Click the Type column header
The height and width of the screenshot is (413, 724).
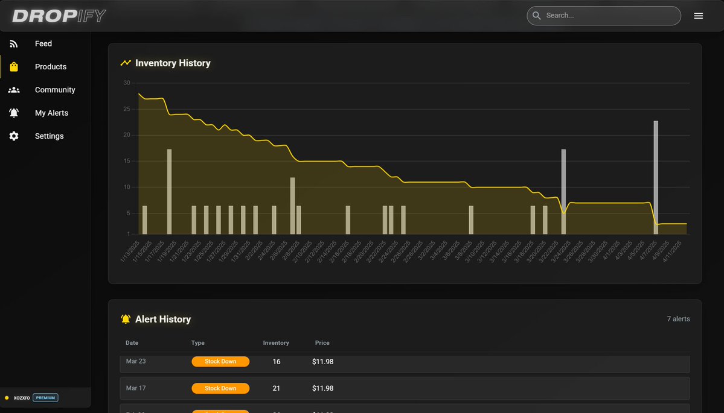tap(198, 343)
